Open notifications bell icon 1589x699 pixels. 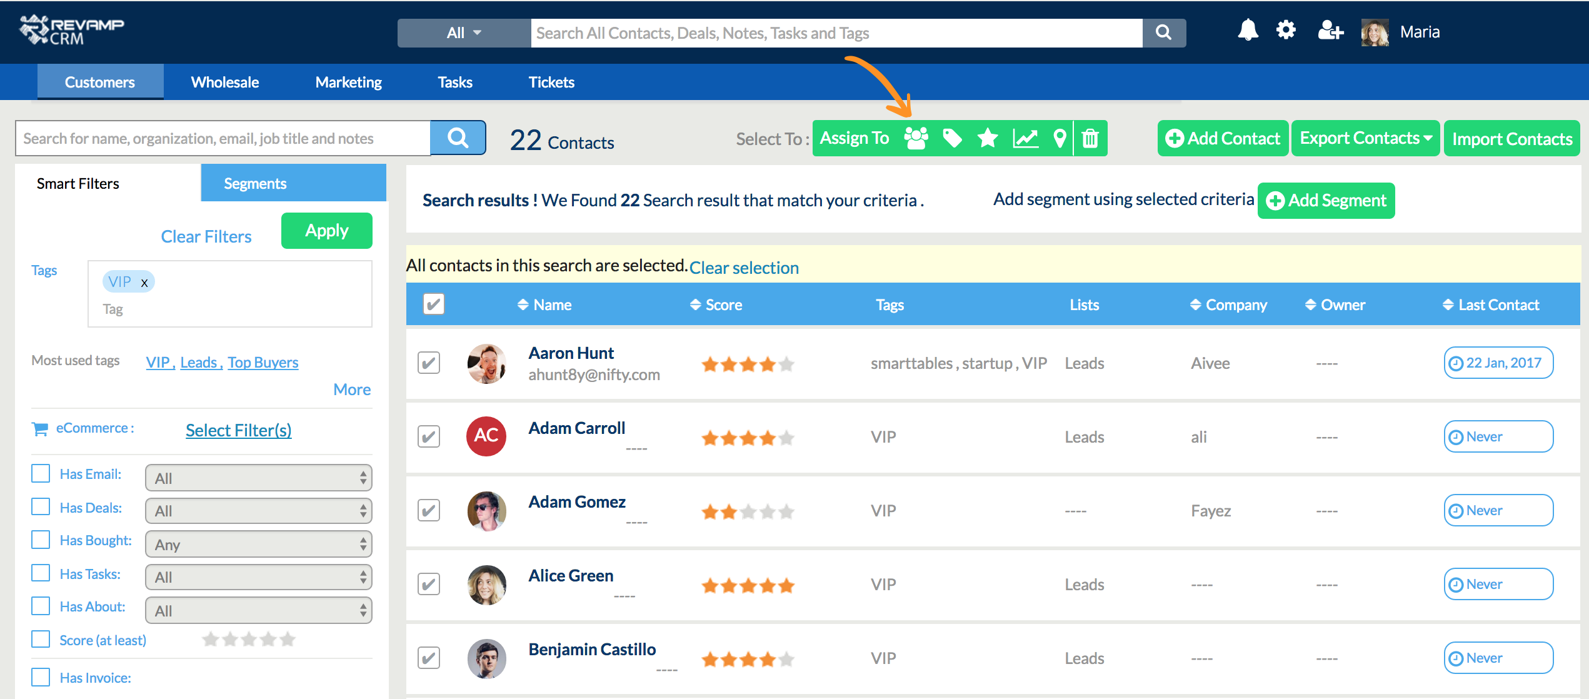coord(1248,31)
